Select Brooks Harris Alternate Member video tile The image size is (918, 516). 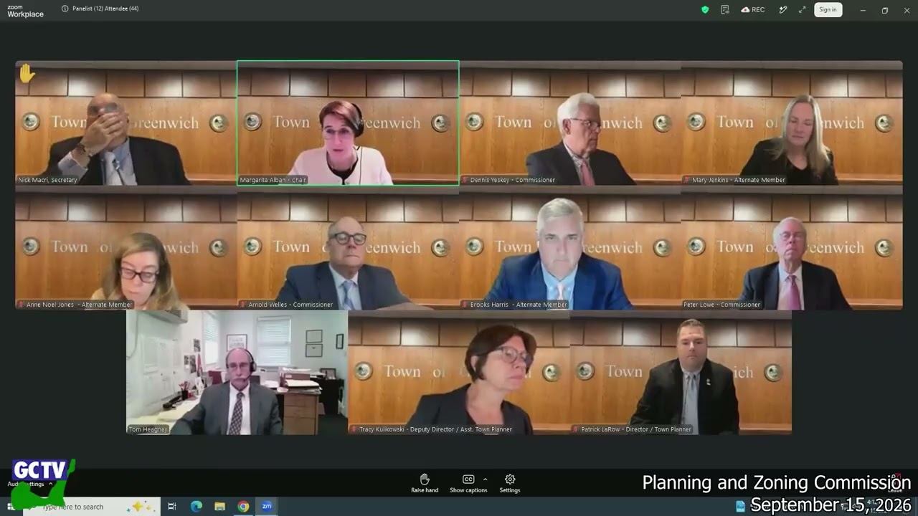tap(570, 248)
